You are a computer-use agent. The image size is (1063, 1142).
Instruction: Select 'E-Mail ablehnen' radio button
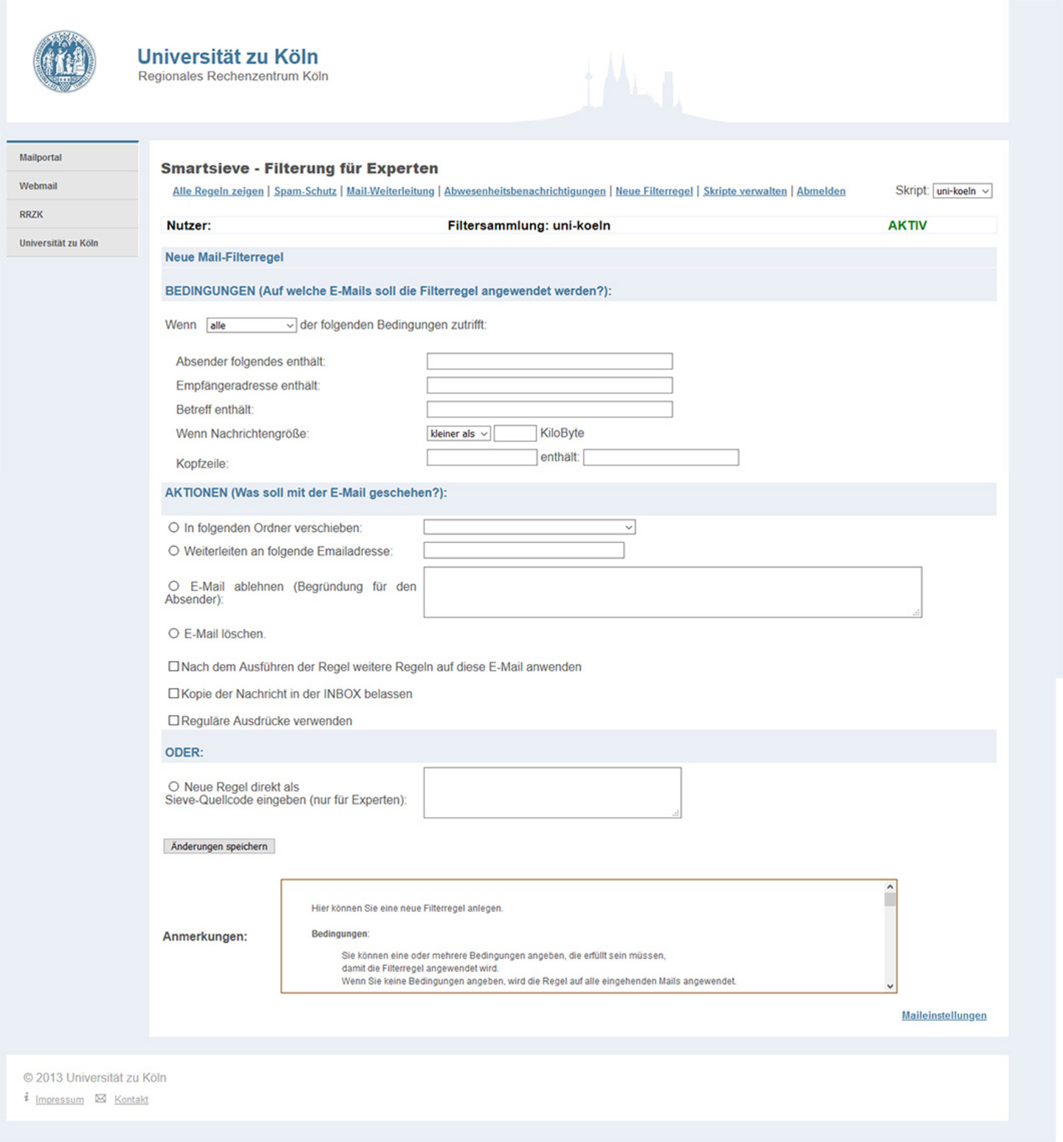pyautogui.click(x=173, y=586)
